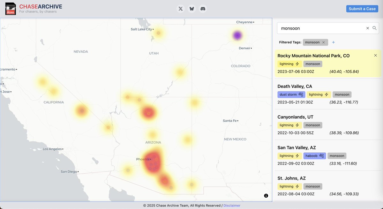The width and height of the screenshot is (383, 209).
Task: Open the X (Twitter) social link
Action: click(x=180, y=9)
